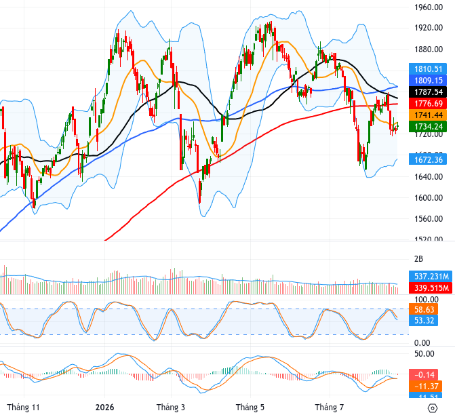Click the 2B volume scale value
455x415 pixels.
click(x=418, y=259)
